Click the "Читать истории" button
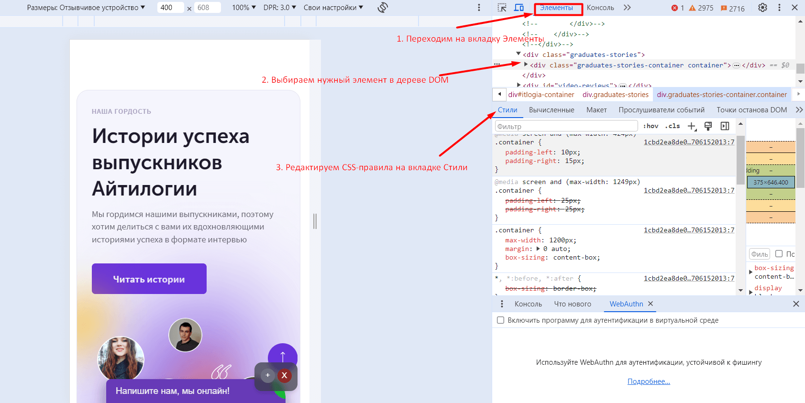 tap(149, 279)
